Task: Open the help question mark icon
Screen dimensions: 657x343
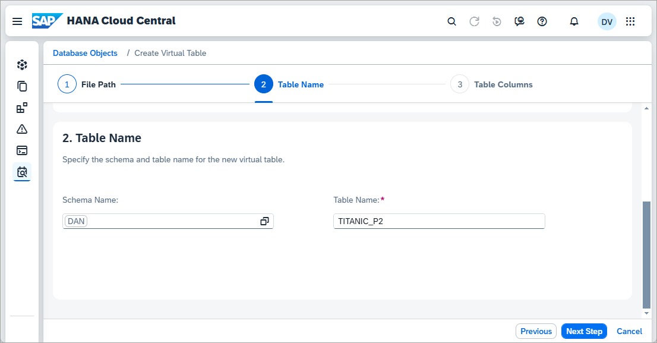Action: click(x=542, y=21)
